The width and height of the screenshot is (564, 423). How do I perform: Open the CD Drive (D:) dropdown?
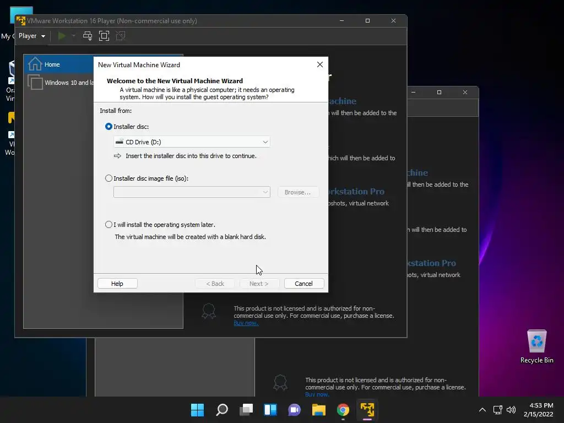tap(192, 142)
